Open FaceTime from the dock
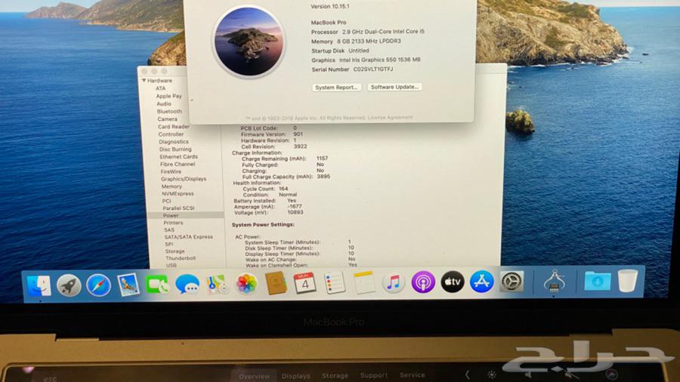Image resolution: width=680 pixels, height=382 pixels. tap(157, 285)
